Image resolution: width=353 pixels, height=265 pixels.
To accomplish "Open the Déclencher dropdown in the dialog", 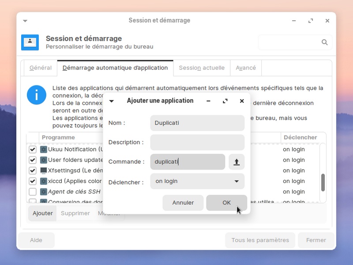I will (197, 181).
